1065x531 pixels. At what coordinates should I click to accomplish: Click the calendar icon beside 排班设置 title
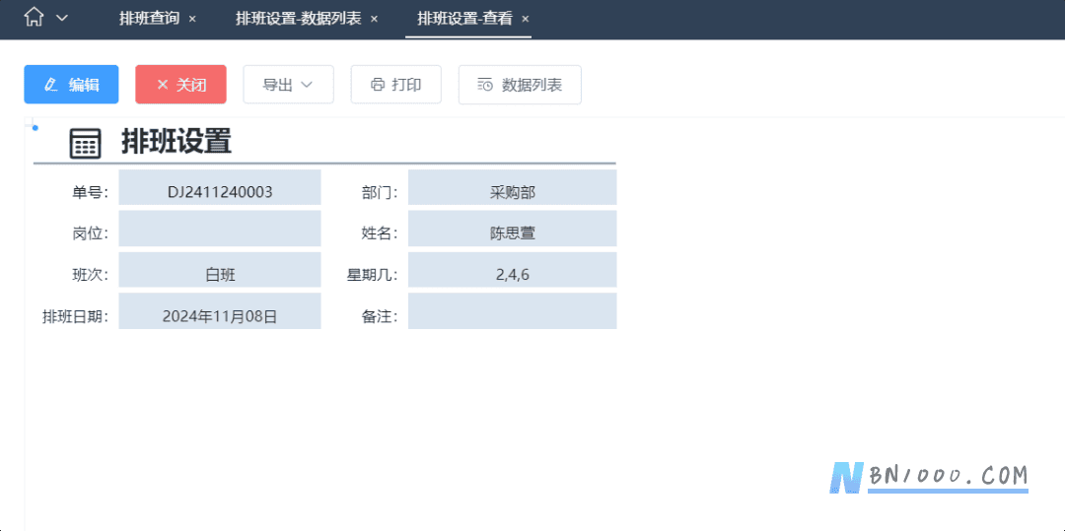tap(86, 144)
